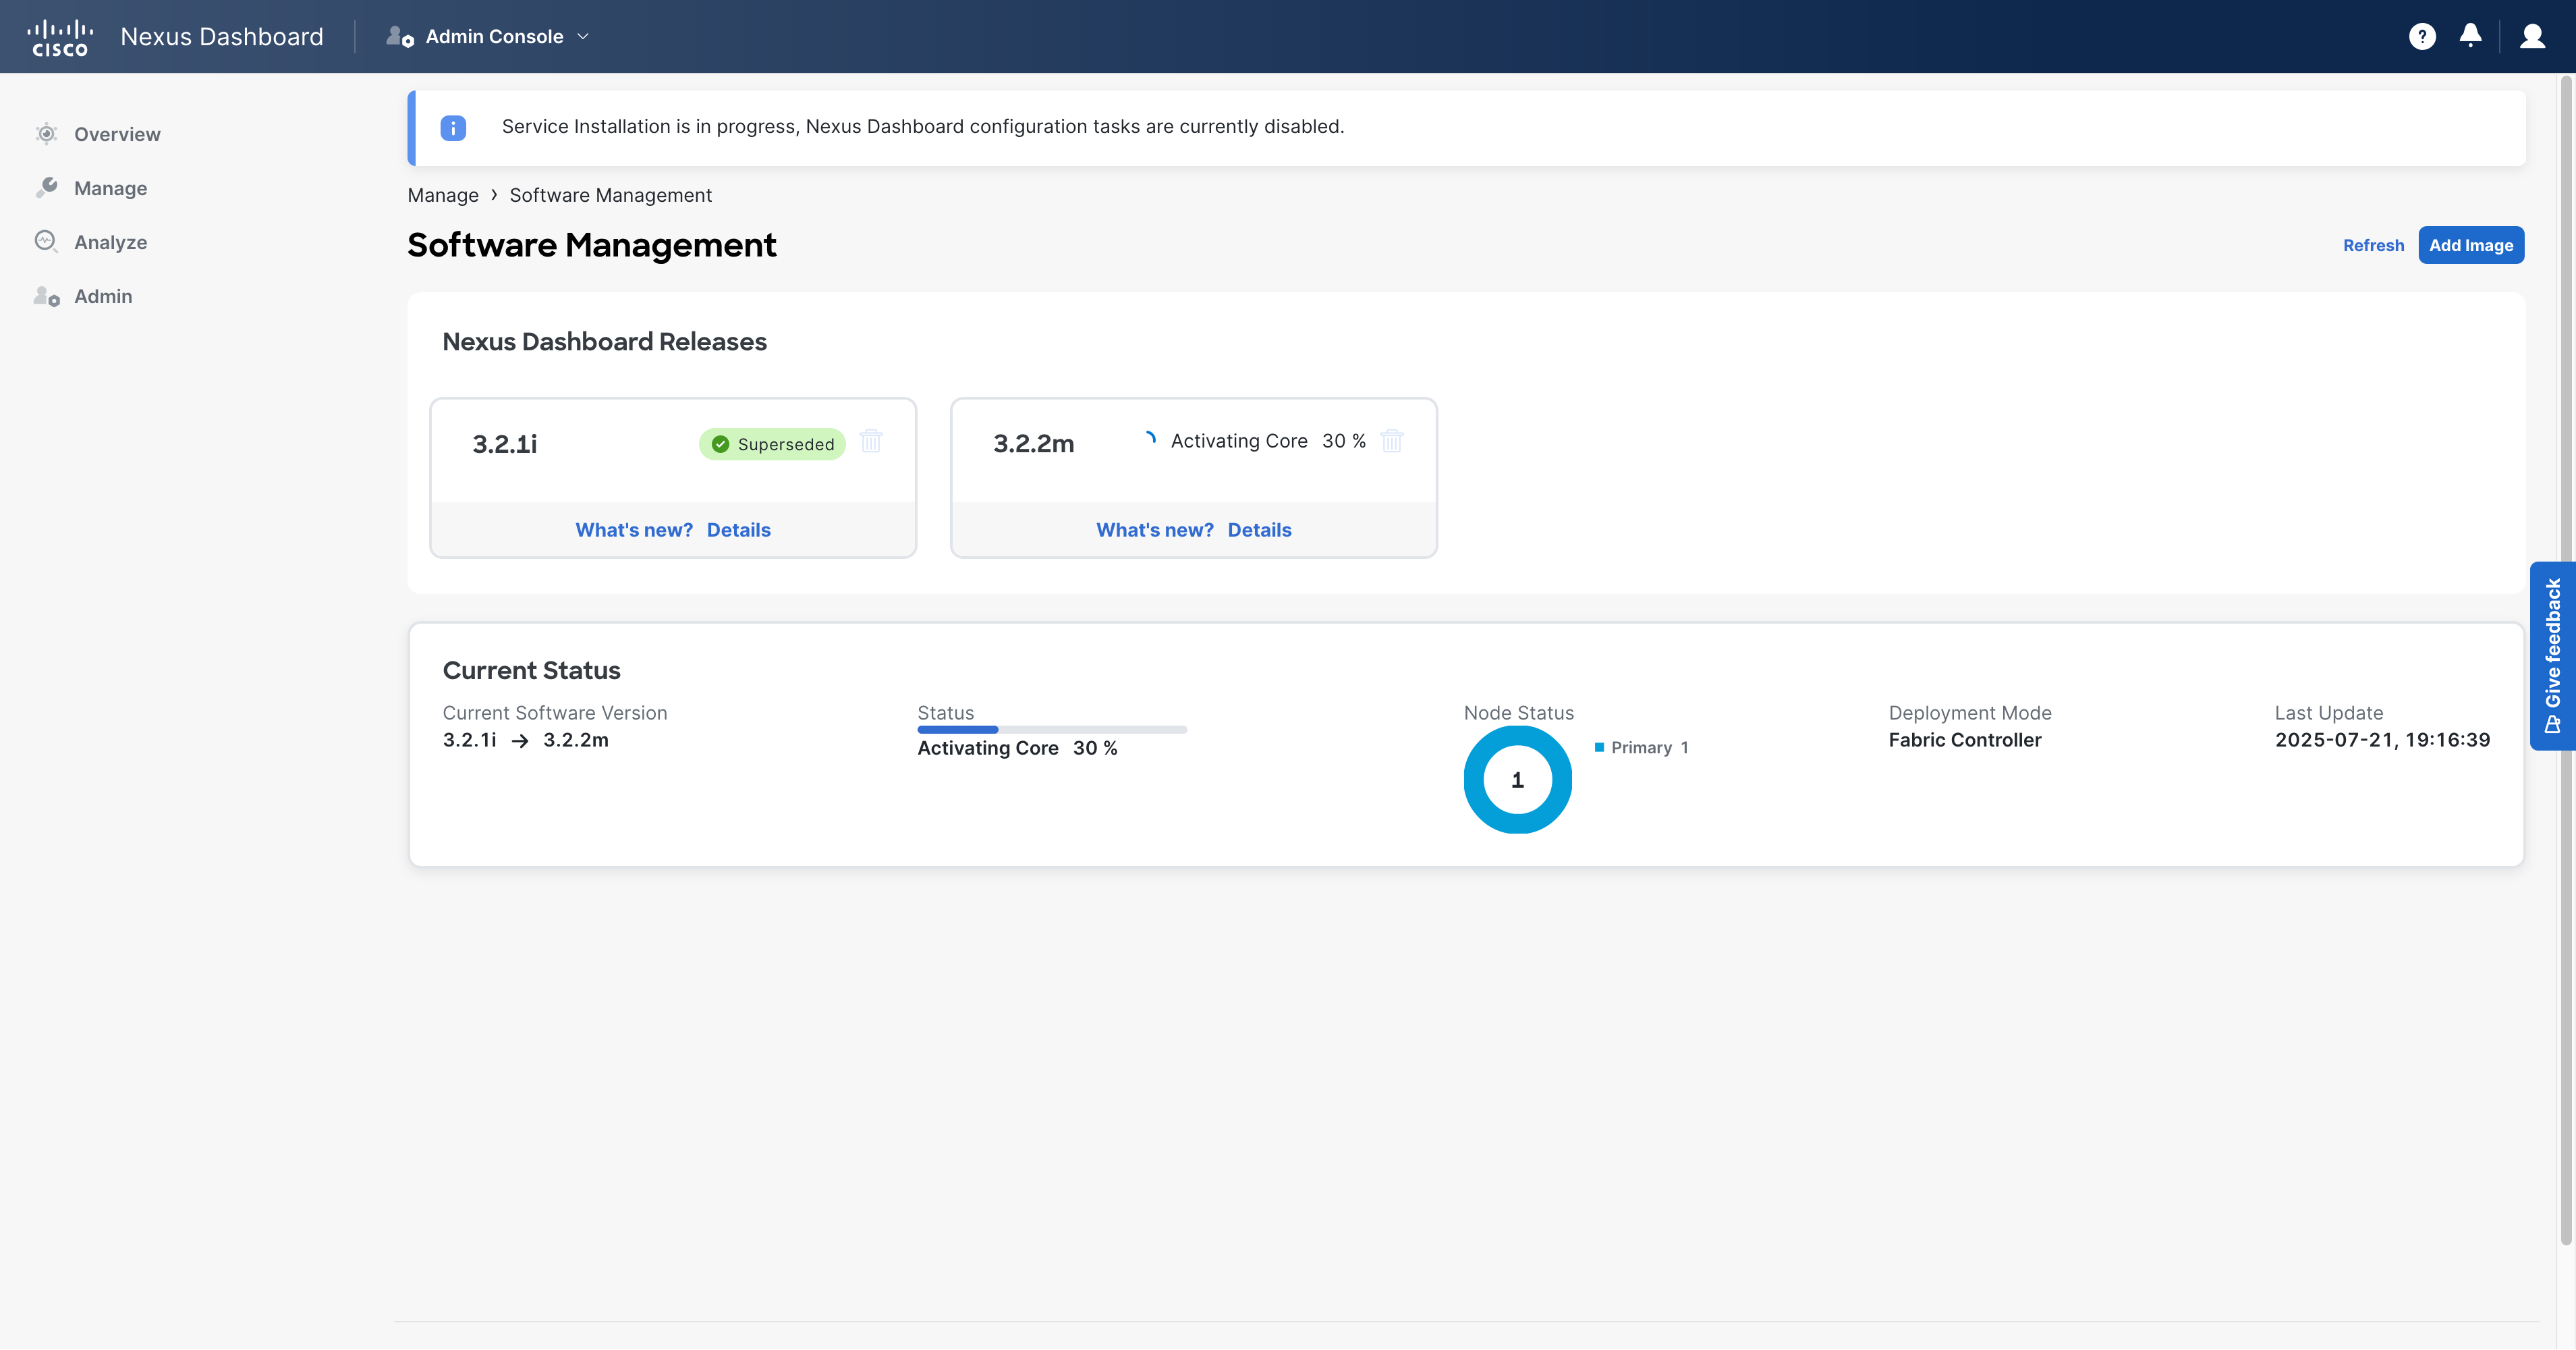The height and width of the screenshot is (1350, 2576).
Task: Click the Manage wrench icon
Action: (x=46, y=188)
